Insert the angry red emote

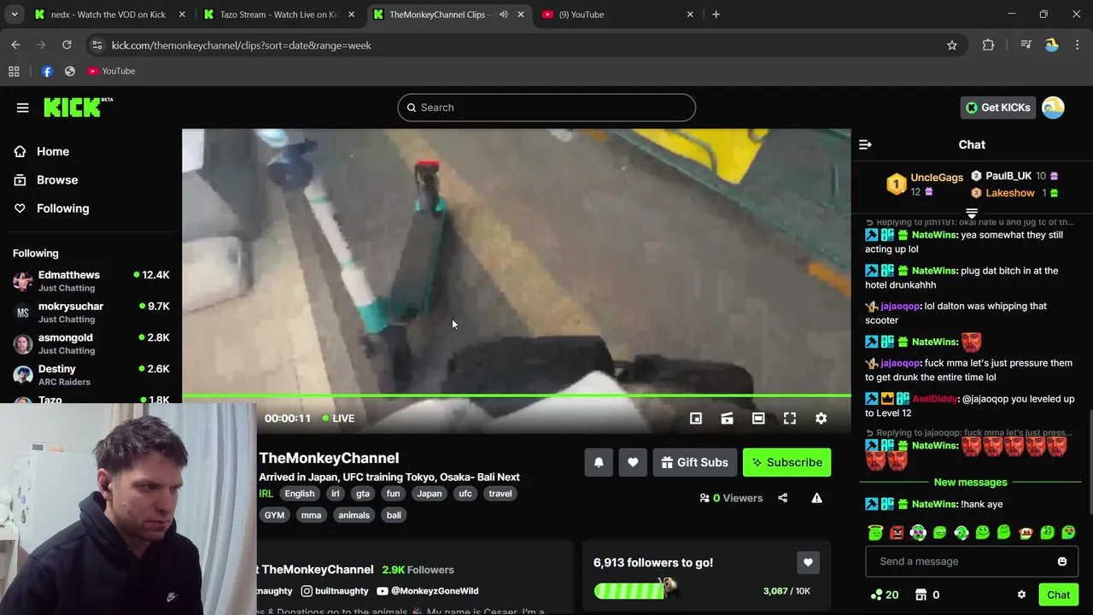(x=897, y=532)
